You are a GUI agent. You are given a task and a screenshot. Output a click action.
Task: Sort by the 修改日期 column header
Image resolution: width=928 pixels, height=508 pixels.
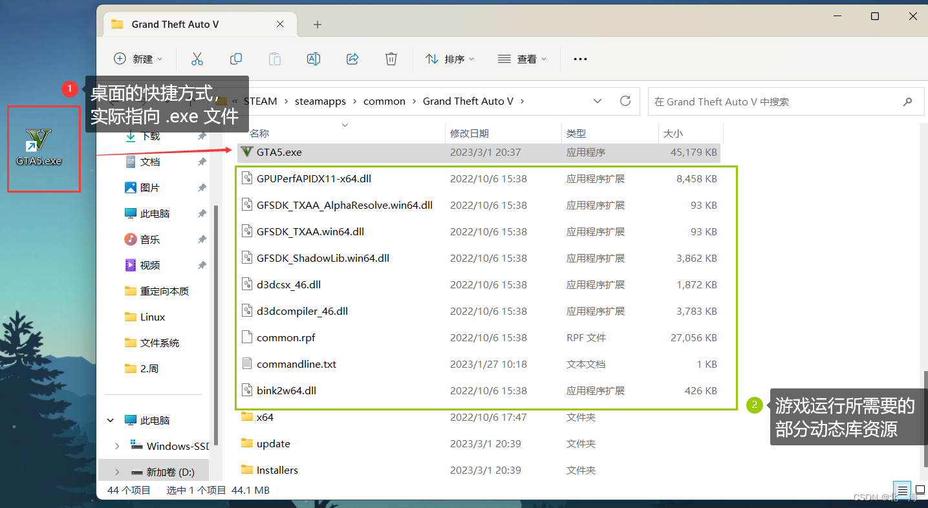point(469,133)
